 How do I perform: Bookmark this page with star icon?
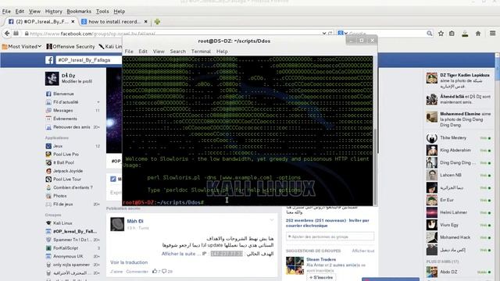441,33
